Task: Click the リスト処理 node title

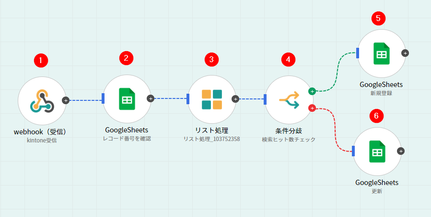Action: [211, 130]
